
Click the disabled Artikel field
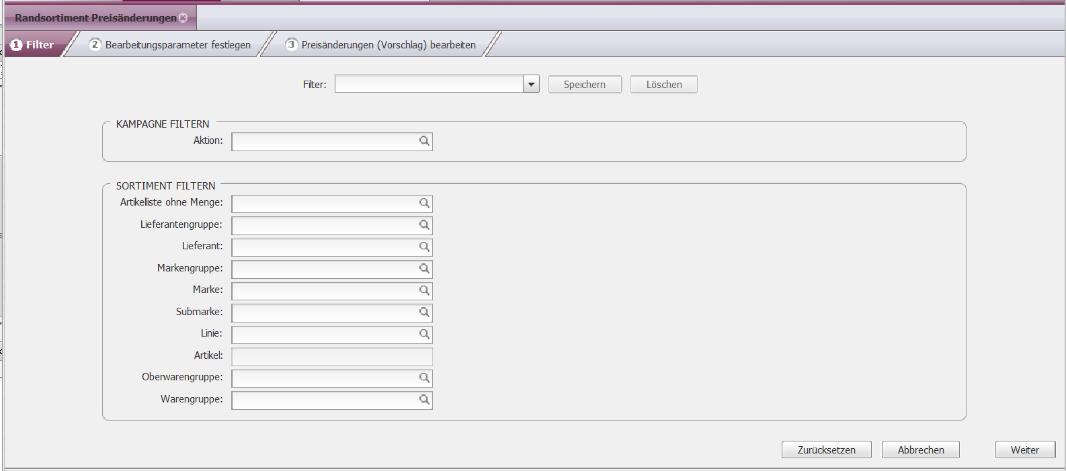click(x=332, y=356)
